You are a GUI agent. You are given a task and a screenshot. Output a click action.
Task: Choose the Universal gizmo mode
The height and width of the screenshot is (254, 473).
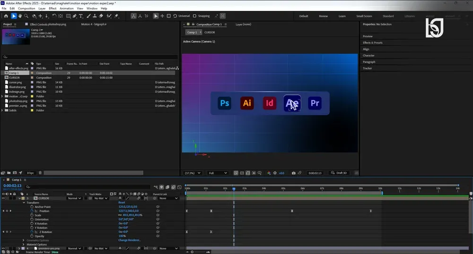pyautogui.click(x=181, y=16)
